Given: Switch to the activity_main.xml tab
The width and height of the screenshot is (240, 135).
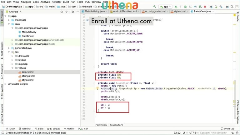Looking at the screenshot, I should tap(155, 11).
